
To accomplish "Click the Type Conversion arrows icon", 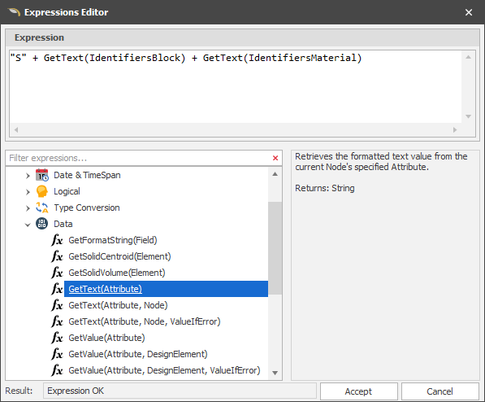I will pos(41,208).
